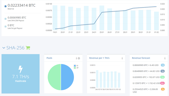The height and width of the screenshot is (96, 169).
Task: Click the 7.1 TH/s Hashrate tile
Action: tap(21, 74)
